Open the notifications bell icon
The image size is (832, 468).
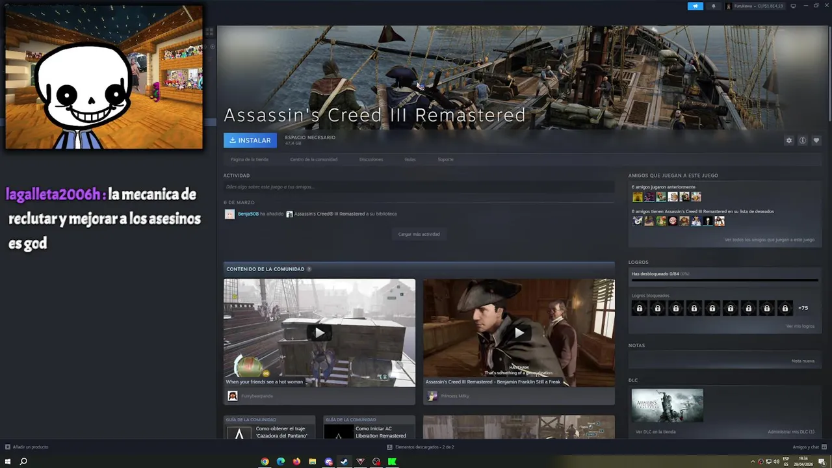coord(713,6)
